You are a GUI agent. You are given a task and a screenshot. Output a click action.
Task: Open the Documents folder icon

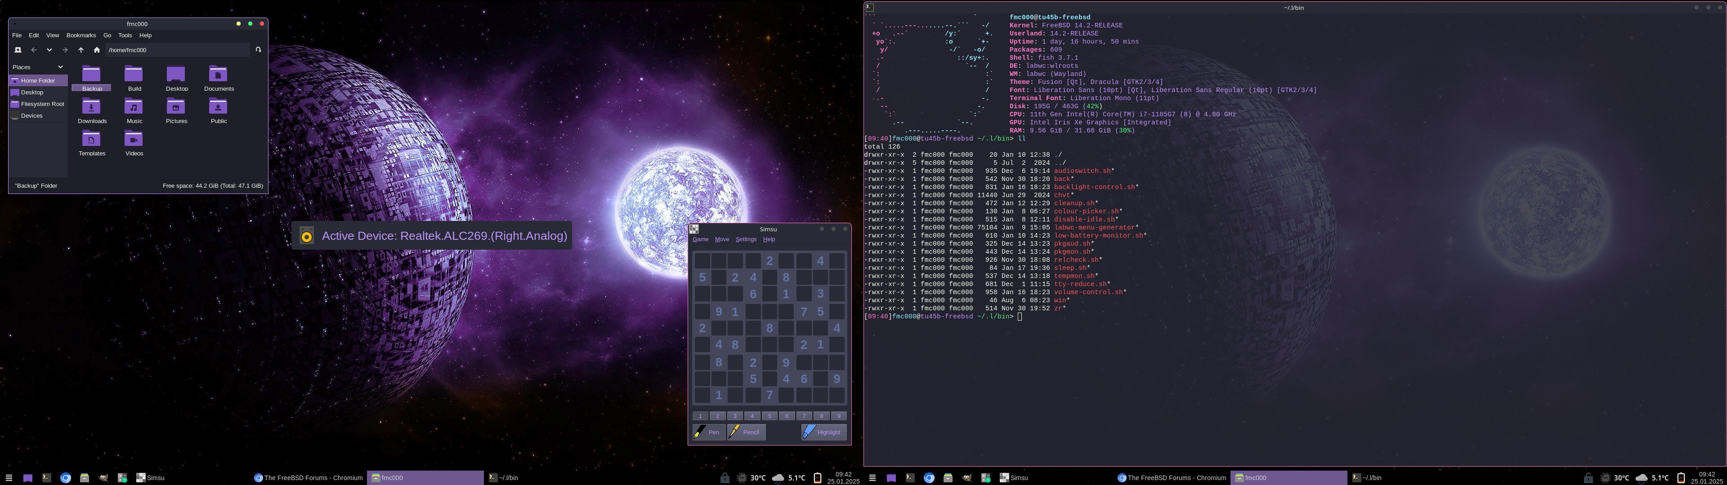[219, 78]
